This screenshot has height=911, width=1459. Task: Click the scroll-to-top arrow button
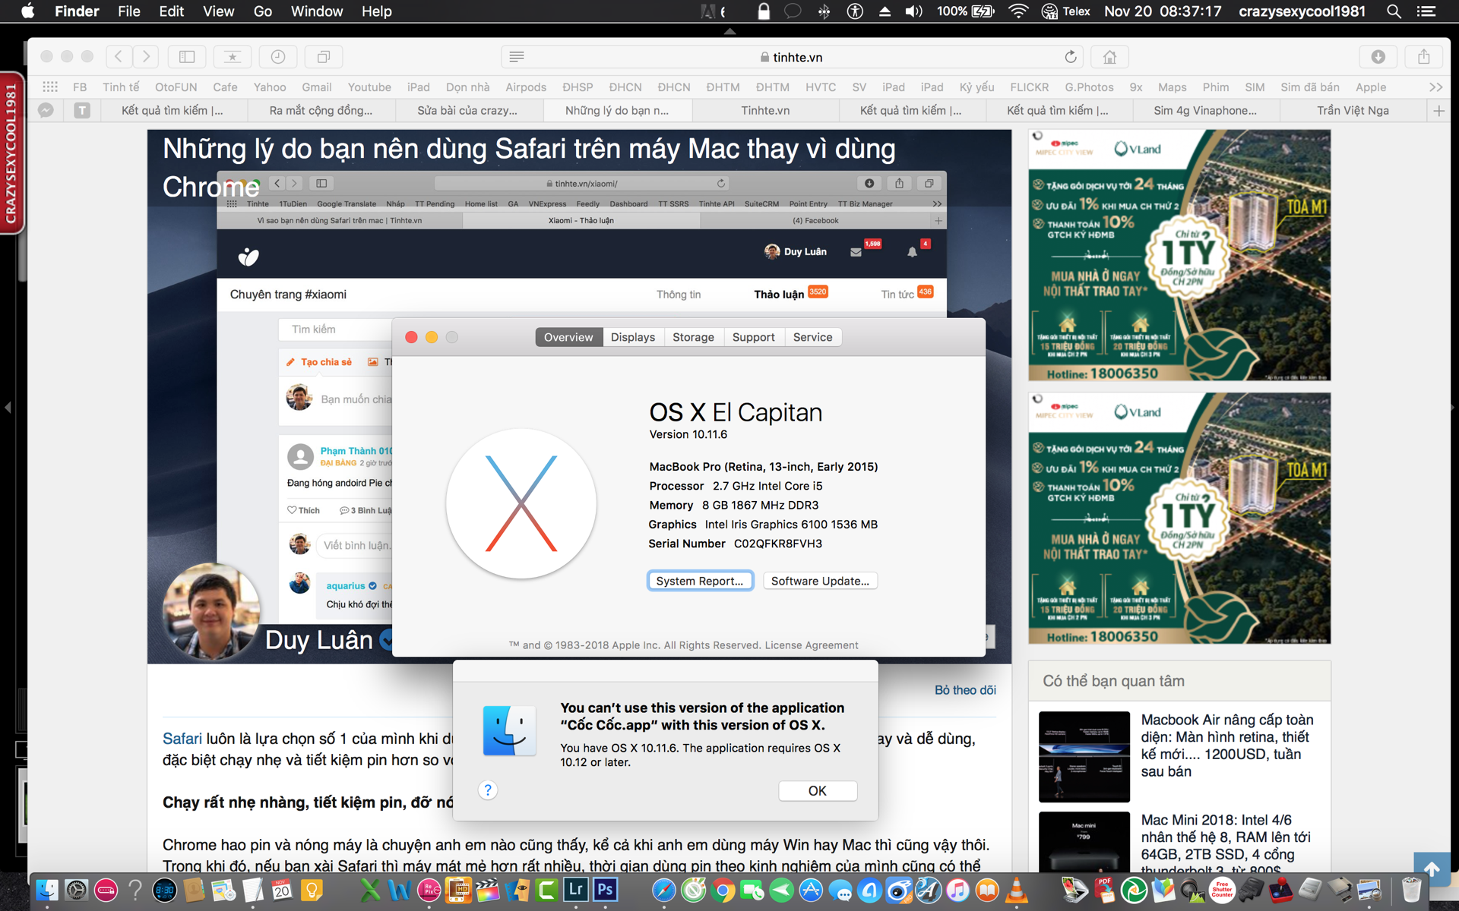click(1432, 869)
